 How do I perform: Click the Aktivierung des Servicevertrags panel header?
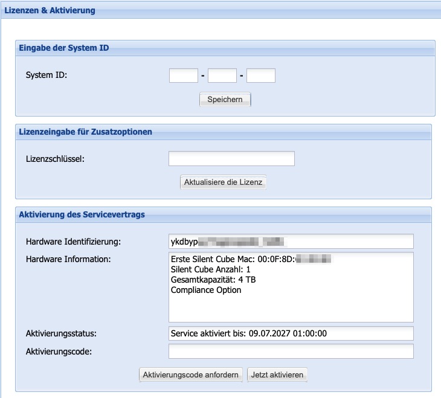[x=82, y=214]
